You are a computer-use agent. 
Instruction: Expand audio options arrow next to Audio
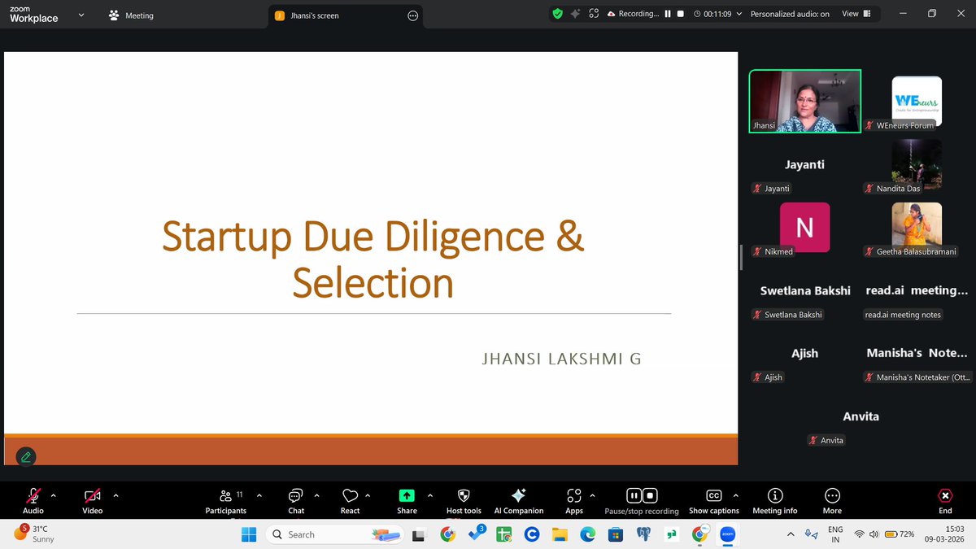click(54, 495)
